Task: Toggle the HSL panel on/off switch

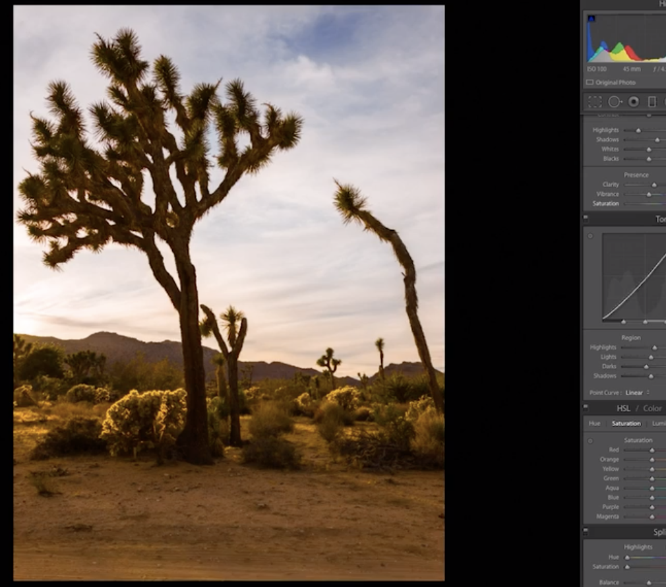Action: 585,406
